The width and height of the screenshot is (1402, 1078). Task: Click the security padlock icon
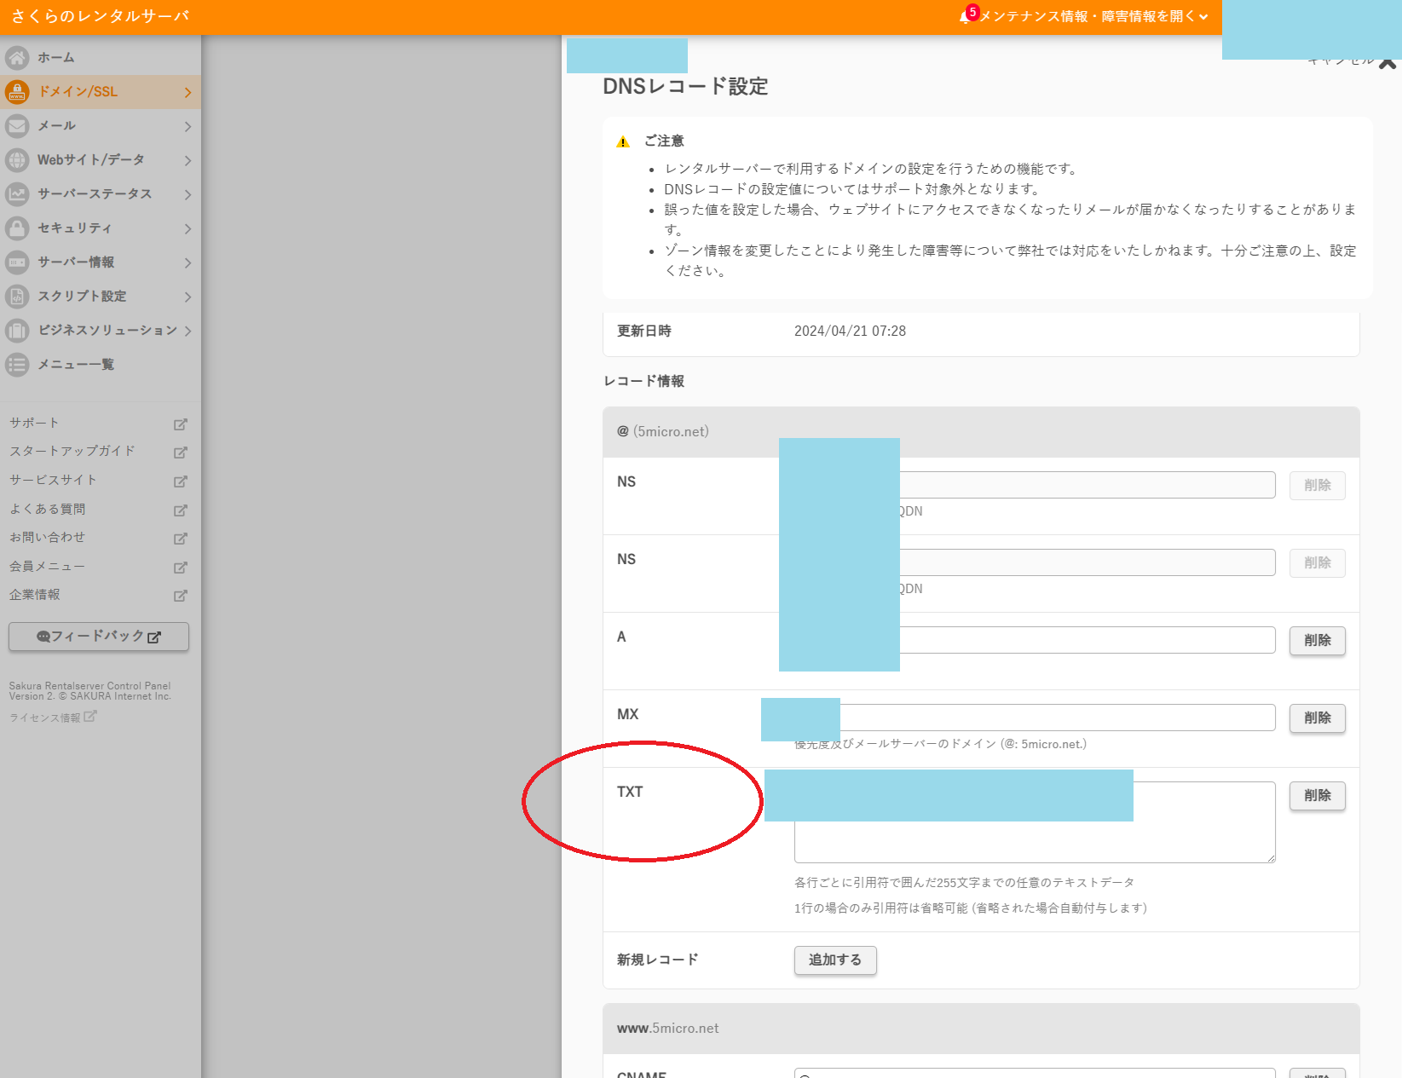point(17,228)
